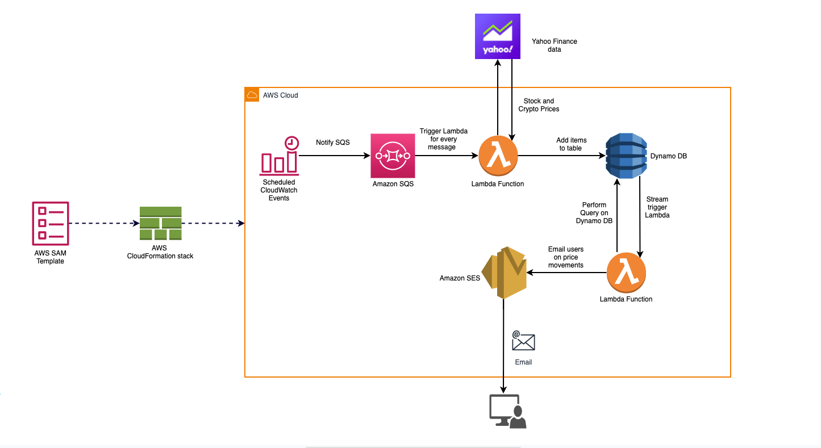Select the lower Lambda Function icon
The image size is (821, 448).
tap(626, 273)
